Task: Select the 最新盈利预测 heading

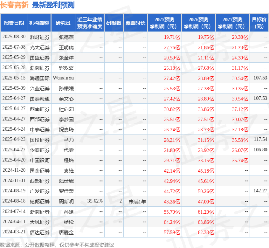Action: pos(53,5)
